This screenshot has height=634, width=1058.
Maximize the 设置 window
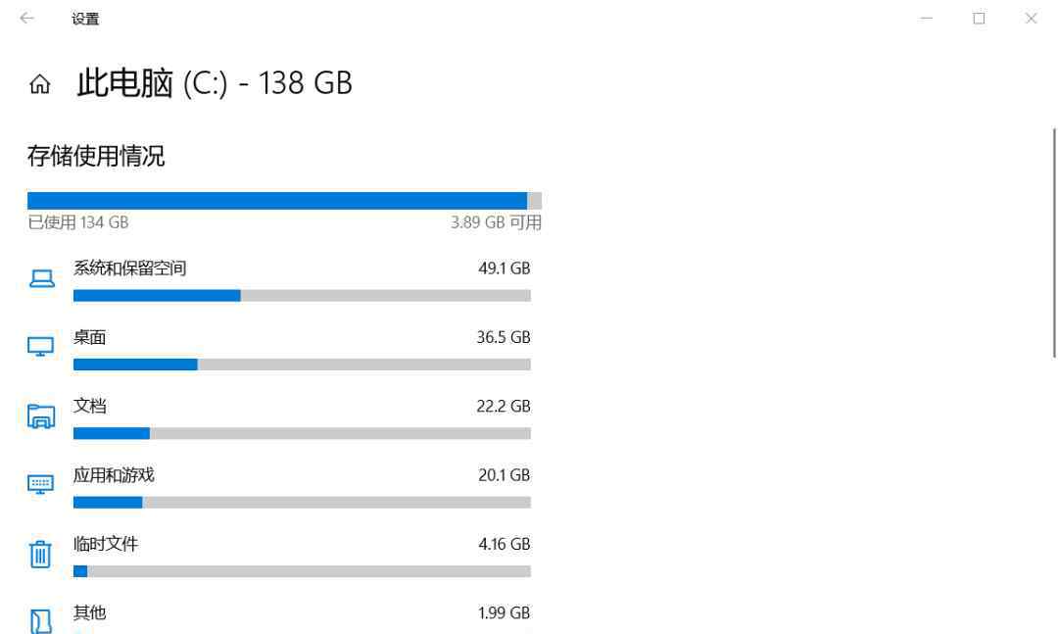click(x=979, y=19)
